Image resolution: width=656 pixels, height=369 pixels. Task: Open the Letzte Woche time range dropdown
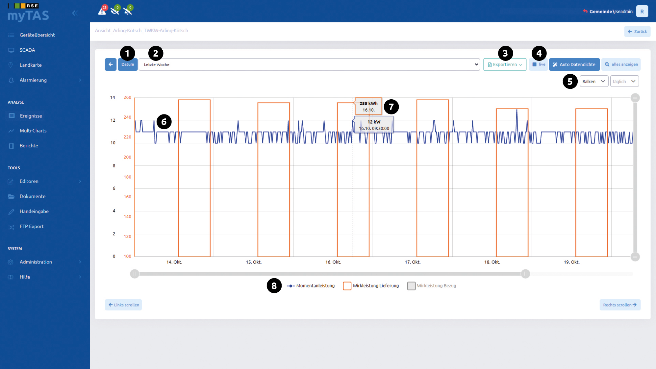click(309, 64)
